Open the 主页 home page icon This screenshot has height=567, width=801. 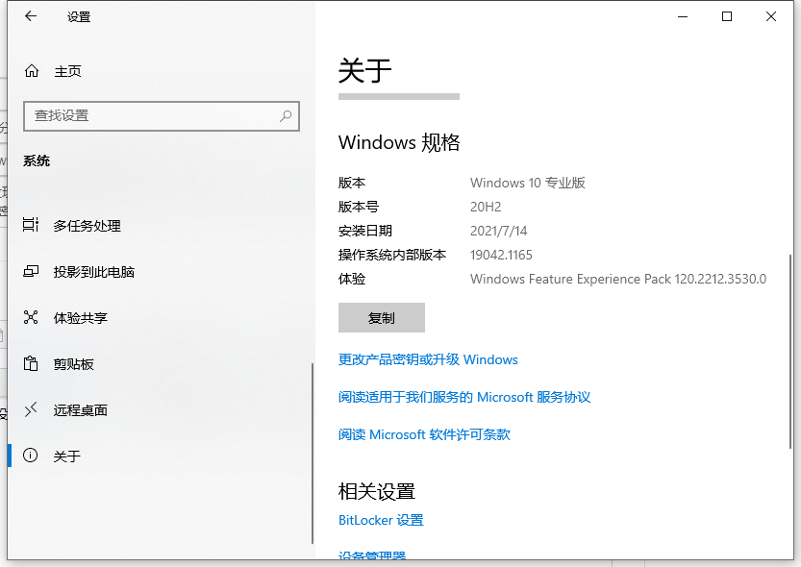[x=33, y=70]
